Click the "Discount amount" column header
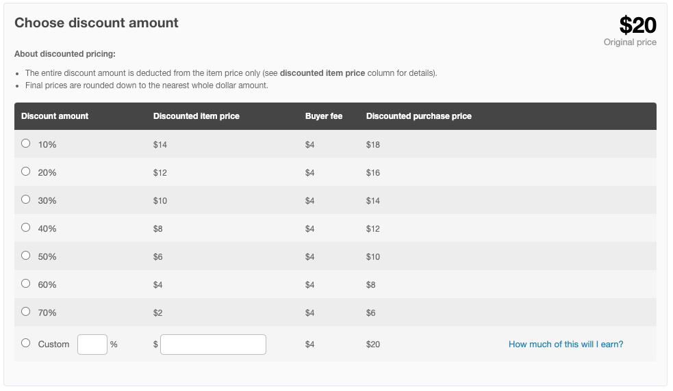 55,116
